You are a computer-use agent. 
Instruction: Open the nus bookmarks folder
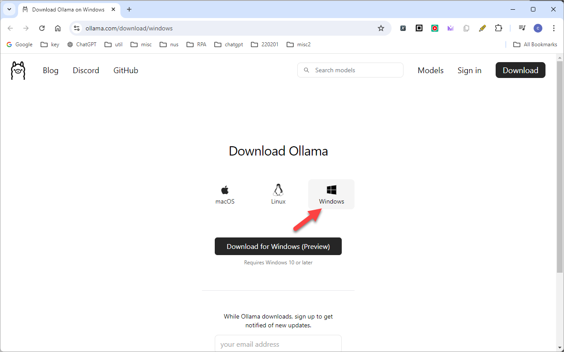click(x=169, y=44)
